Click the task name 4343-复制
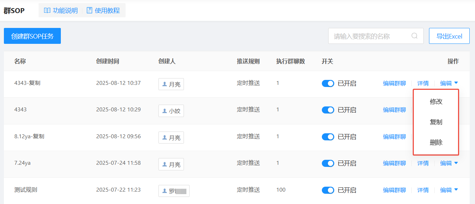Image resolution: width=475 pixels, height=204 pixels. pos(27,83)
